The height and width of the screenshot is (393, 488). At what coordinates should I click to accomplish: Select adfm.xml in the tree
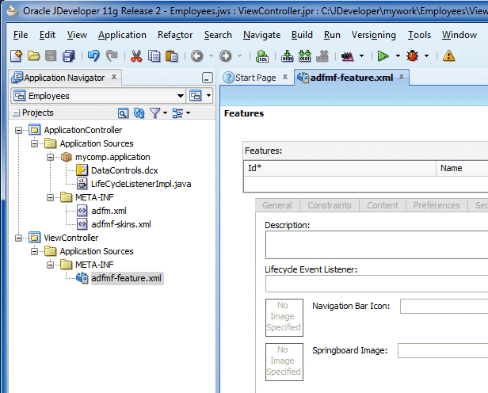click(109, 211)
